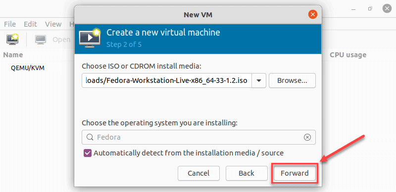
Task: Clear the operating system search field
Action: (x=307, y=137)
